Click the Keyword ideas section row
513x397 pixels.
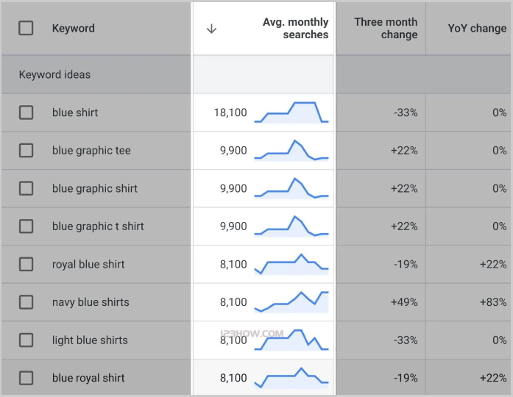[55, 75]
